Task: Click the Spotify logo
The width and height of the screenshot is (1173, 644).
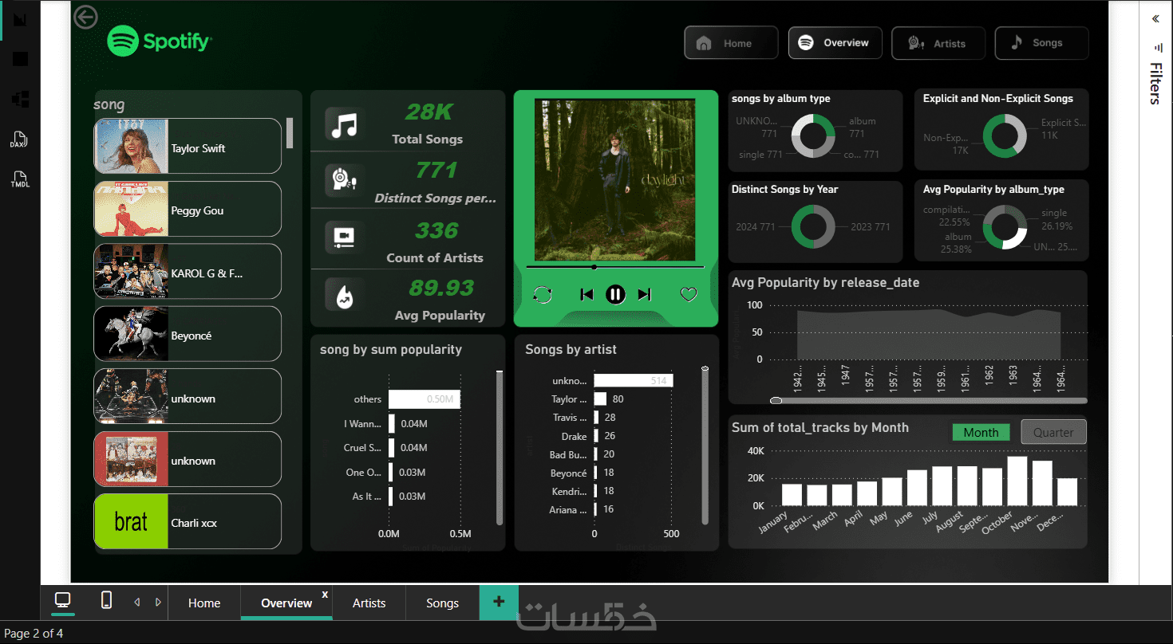Action: click(x=160, y=41)
